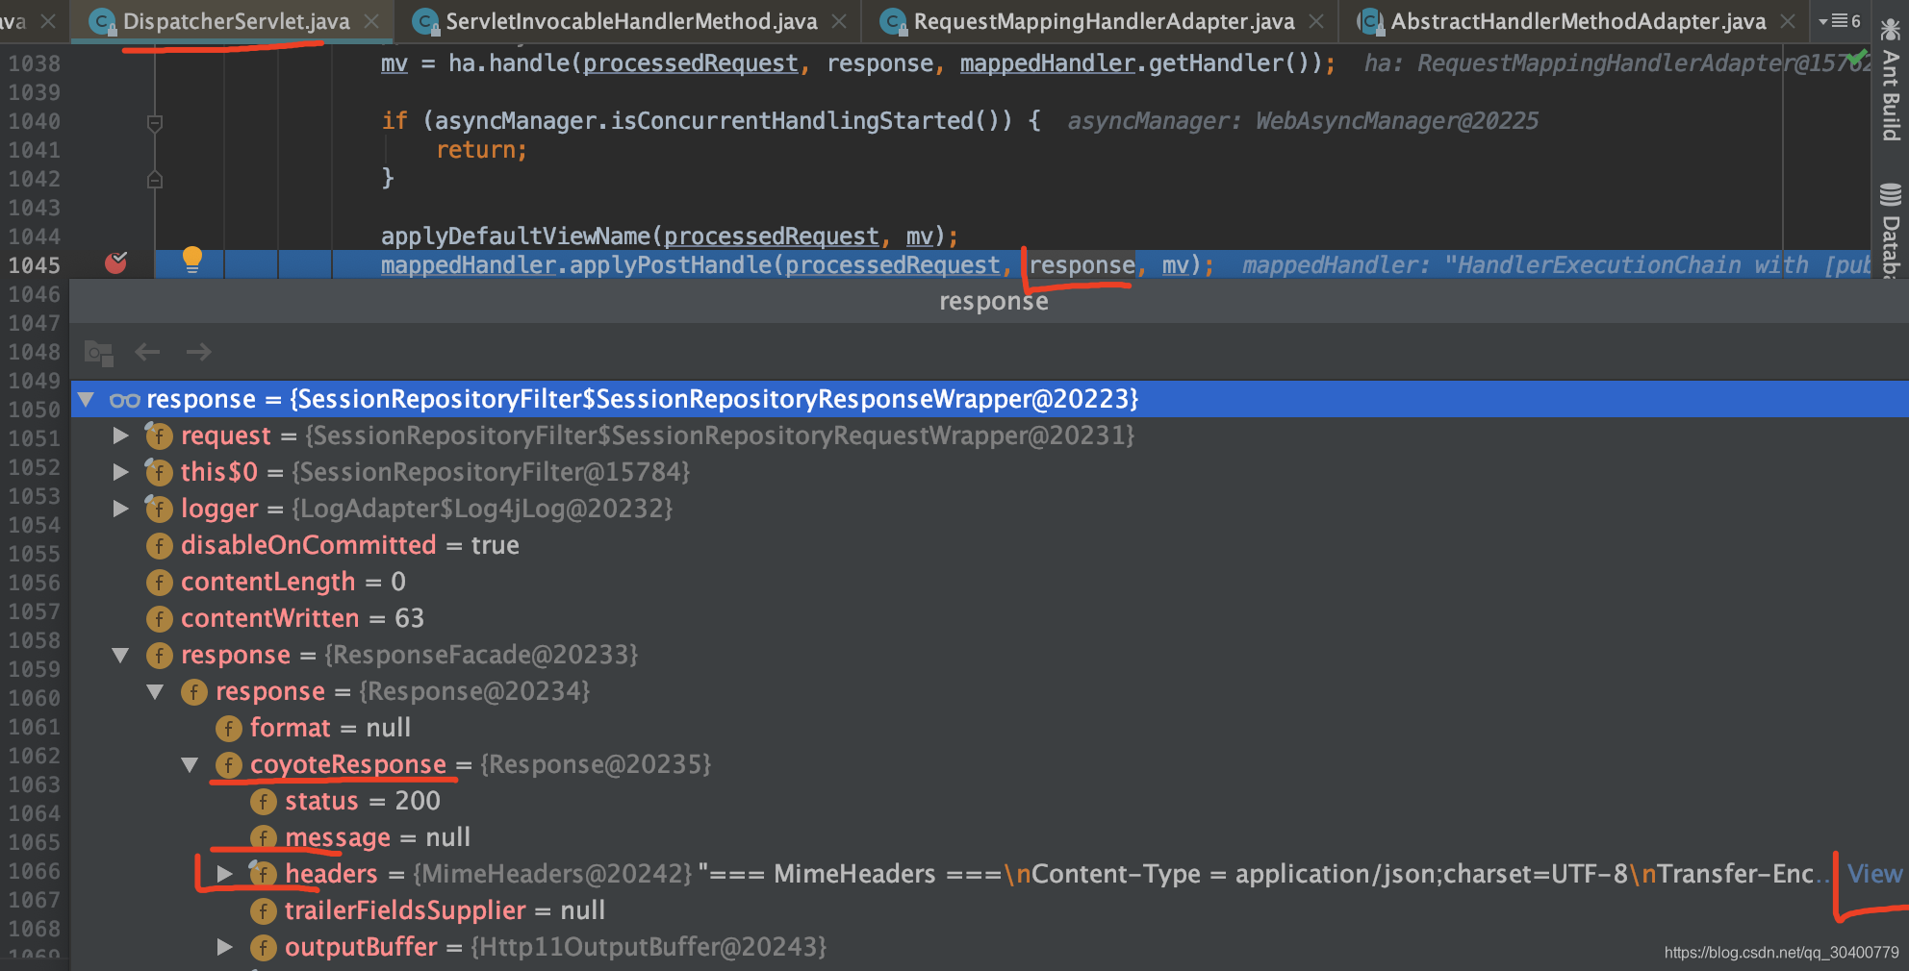Image resolution: width=1909 pixels, height=971 pixels.
Task: Open the View link for headers value
Action: [1874, 874]
